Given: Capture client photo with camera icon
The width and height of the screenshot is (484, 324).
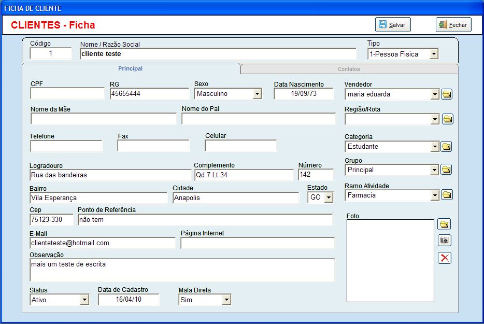Looking at the screenshot, I should pos(444,241).
